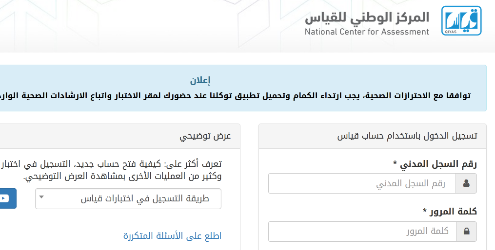Click the user icon beside civil ID field

[x=466, y=183]
